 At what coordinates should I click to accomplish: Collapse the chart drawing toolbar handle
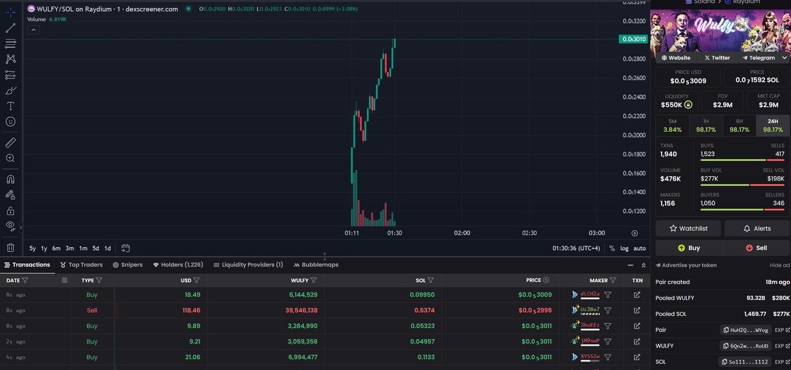tap(21, 228)
